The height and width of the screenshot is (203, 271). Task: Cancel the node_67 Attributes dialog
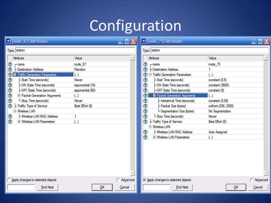(x=124, y=187)
